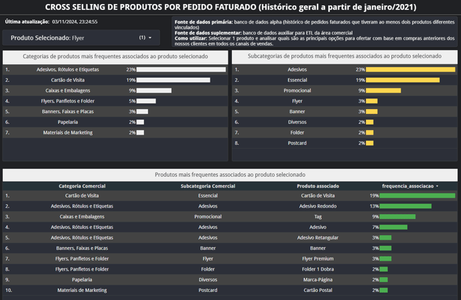Select the Flyer Premium product cell
The width and height of the screenshot is (461, 300).
pos(318,258)
